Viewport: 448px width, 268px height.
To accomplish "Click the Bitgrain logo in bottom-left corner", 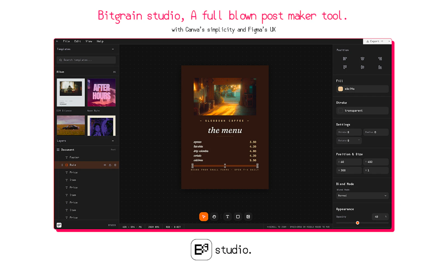I will 59,225.
